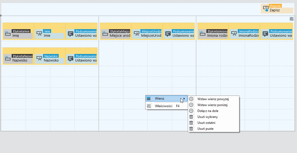Select Podsumowanie component beside Nazwisko field
297x153 pixels.
point(81,59)
